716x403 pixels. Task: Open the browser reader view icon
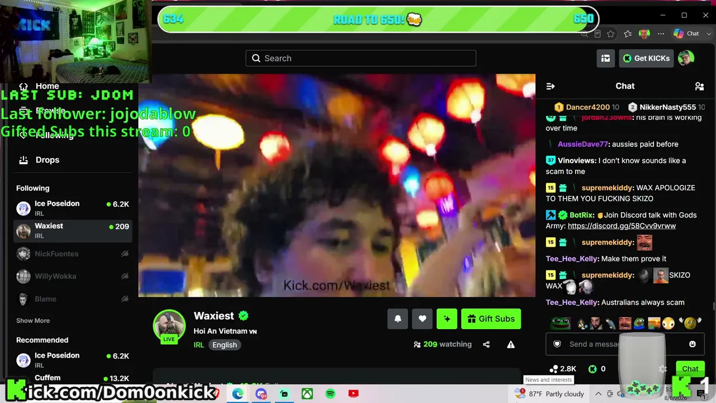click(x=597, y=34)
